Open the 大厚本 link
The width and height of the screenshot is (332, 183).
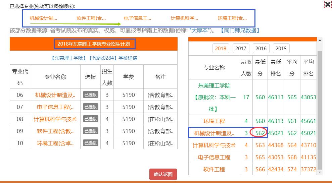point(199,30)
